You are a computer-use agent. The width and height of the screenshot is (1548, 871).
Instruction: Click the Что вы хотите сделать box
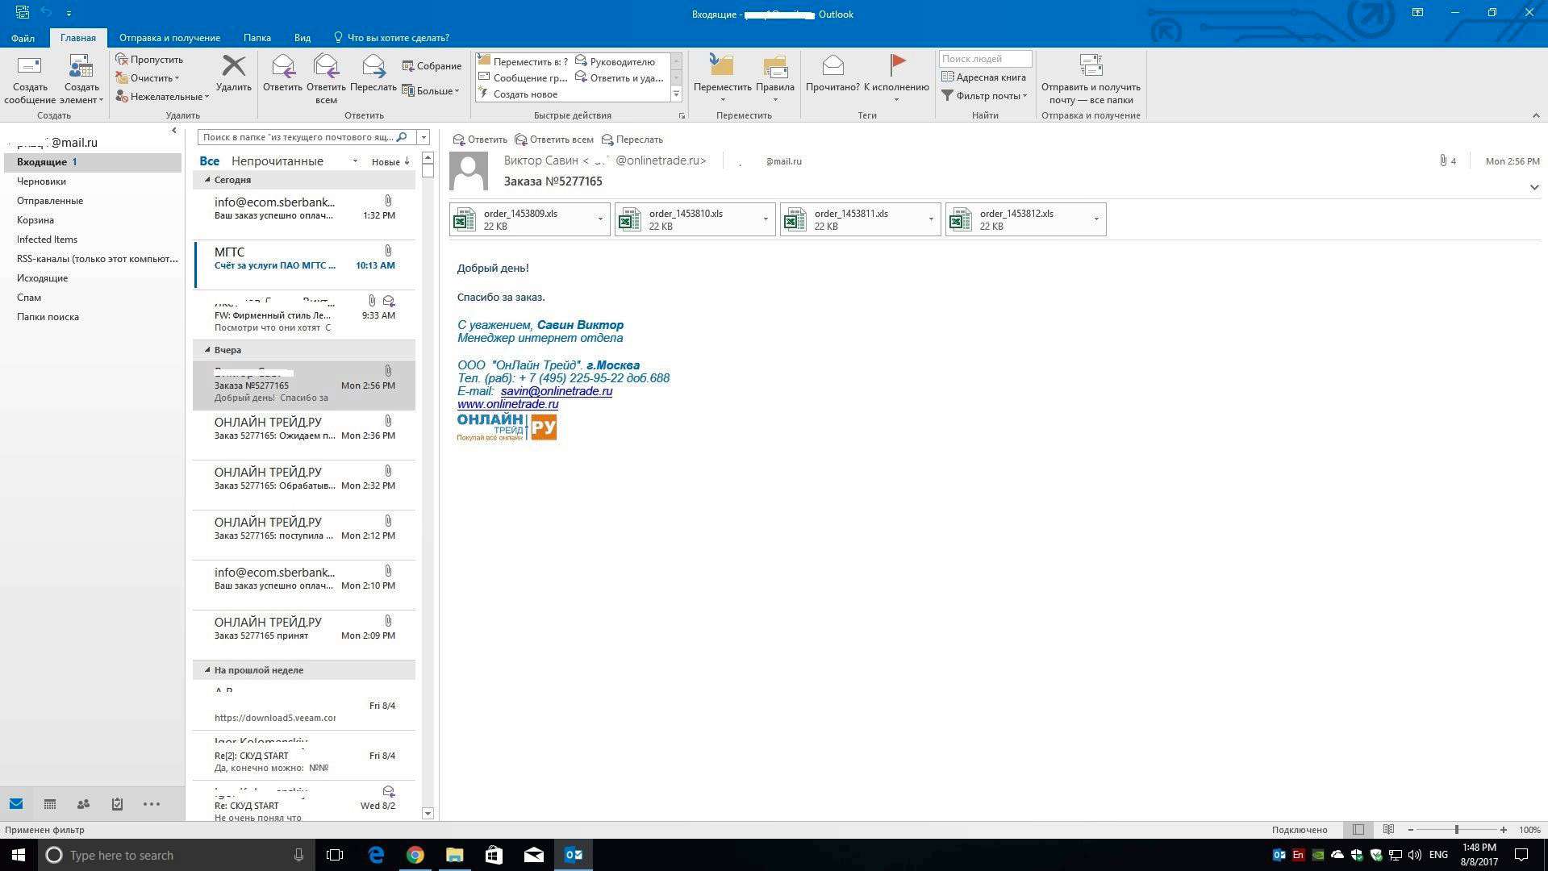click(391, 38)
